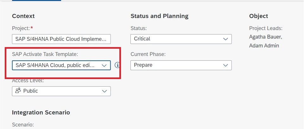
Task: Click project lead Adam Admin
Action: 264,46
